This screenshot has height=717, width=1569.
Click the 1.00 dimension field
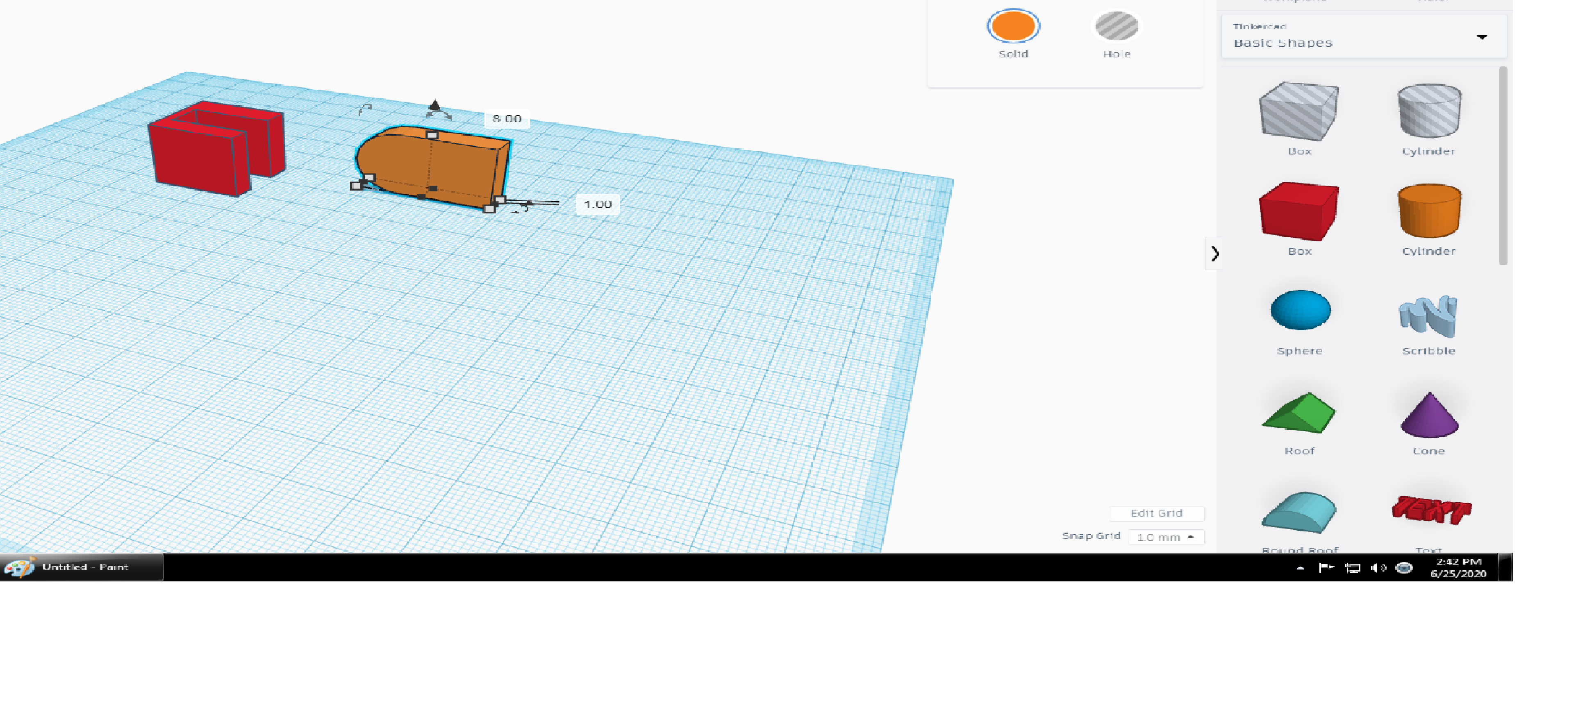pyautogui.click(x=597, y=204)
